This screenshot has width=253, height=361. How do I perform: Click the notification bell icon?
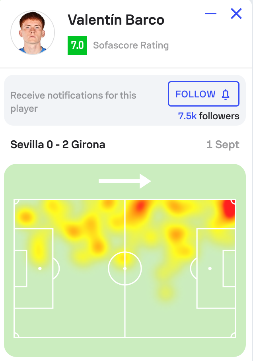click(226, 94)
